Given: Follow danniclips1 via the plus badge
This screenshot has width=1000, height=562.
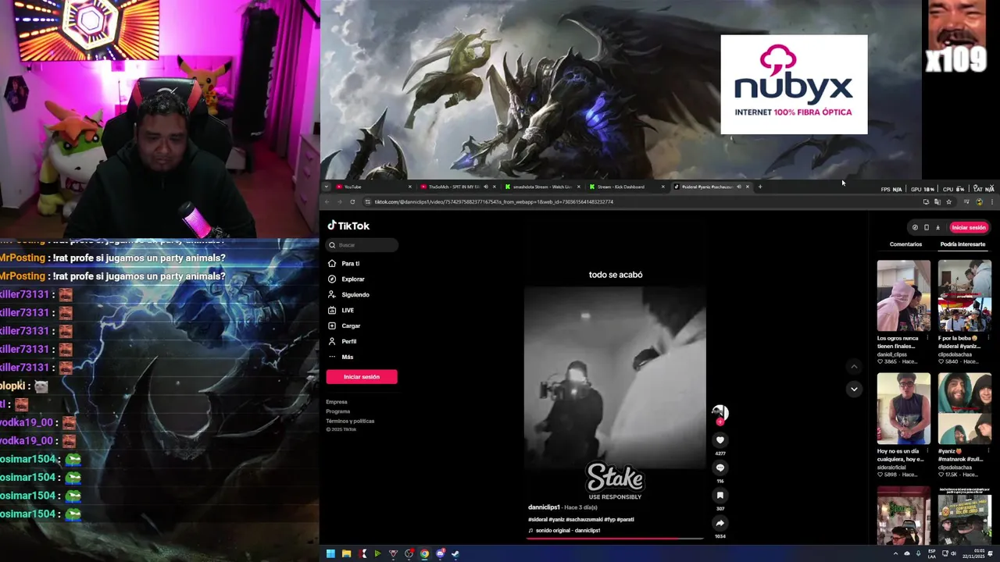Looking at the screenshot, I should point(720,421).
